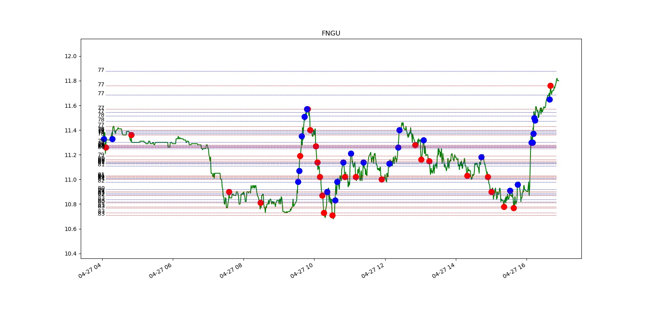Click the 10.8 y-axis label

pyautogui.click(x=70, y=204)
